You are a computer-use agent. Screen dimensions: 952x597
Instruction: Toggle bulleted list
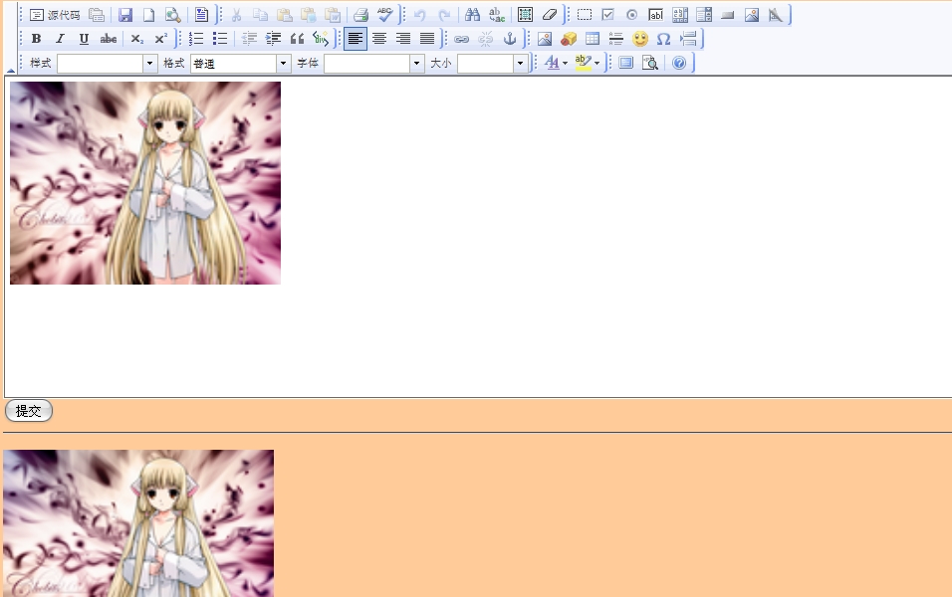pos(220,39)
